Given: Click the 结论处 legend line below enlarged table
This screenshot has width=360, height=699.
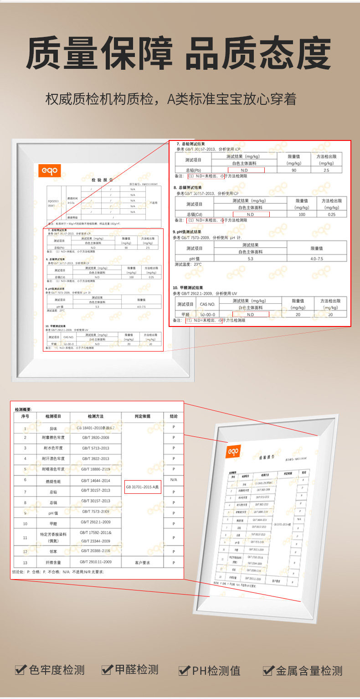Looking at the screenshot, I should pos(58,571).
